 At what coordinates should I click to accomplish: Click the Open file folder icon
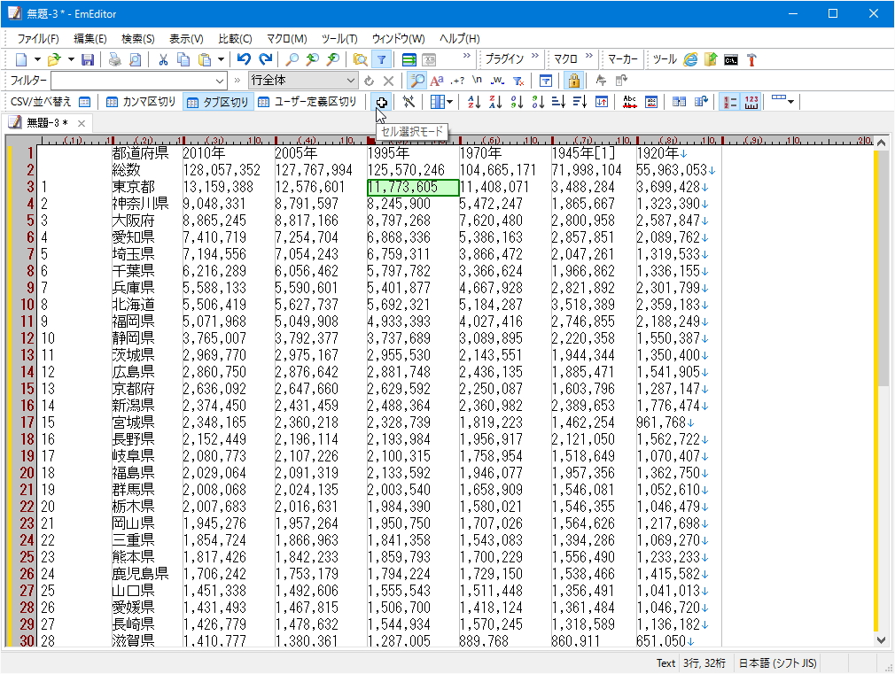coord(54,59)
